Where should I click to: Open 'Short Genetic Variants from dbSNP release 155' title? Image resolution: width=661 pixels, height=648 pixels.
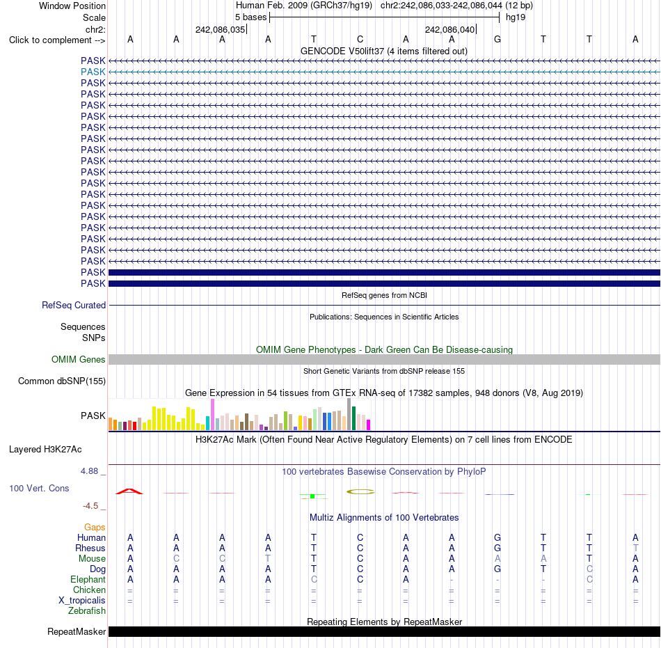384,372
